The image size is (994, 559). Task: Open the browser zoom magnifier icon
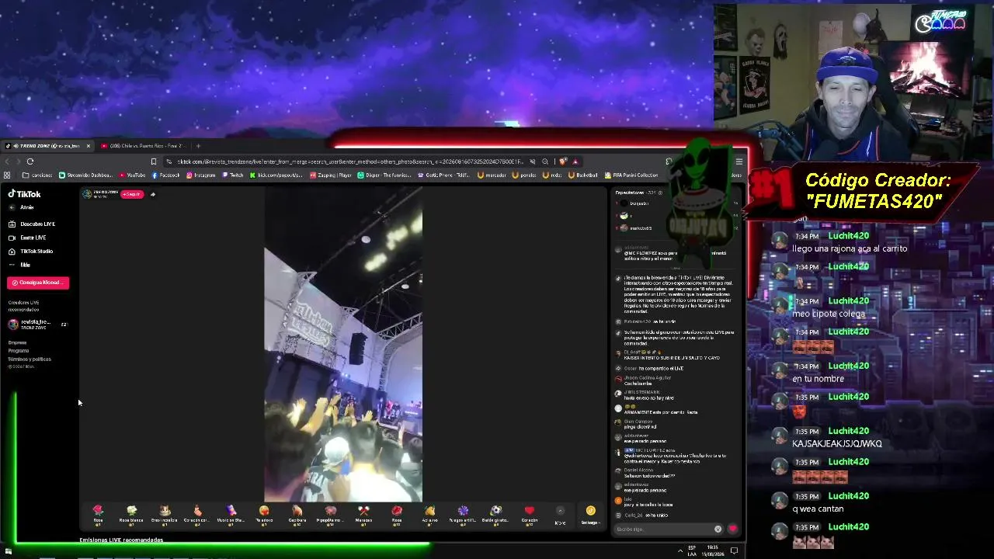[x=545, y=161]
